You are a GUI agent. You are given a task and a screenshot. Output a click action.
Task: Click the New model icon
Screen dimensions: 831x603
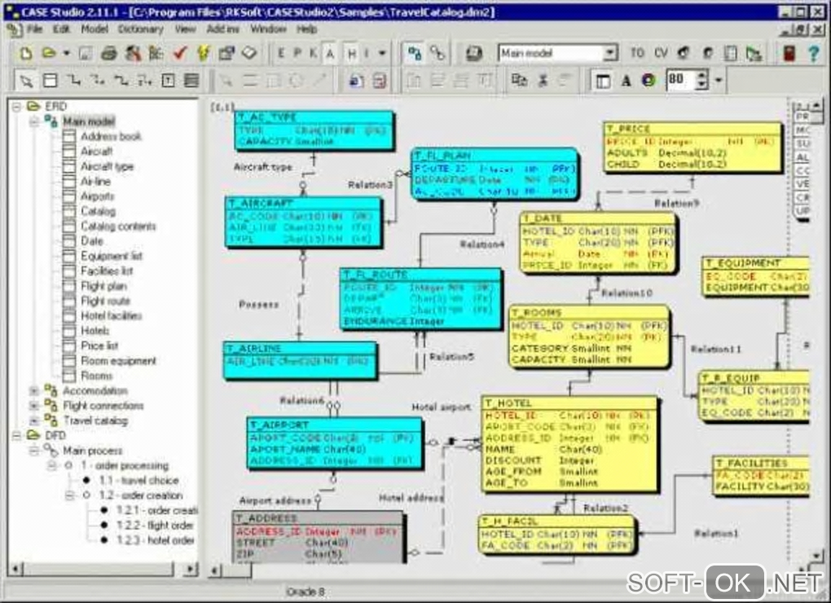pos(25,53)
